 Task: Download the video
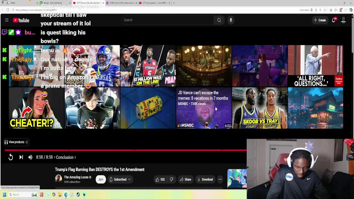[205, 179]
